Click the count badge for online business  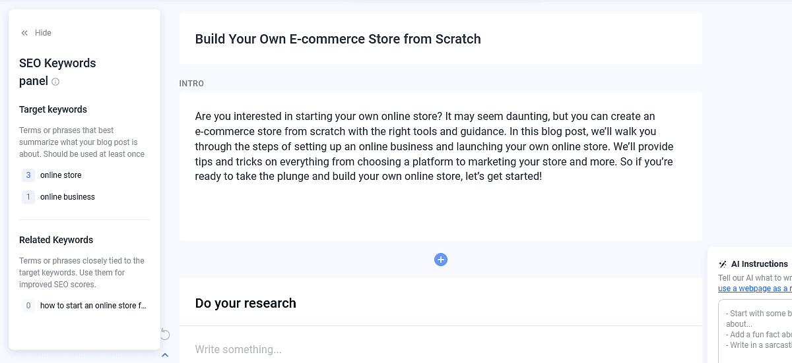pos(28,197)
